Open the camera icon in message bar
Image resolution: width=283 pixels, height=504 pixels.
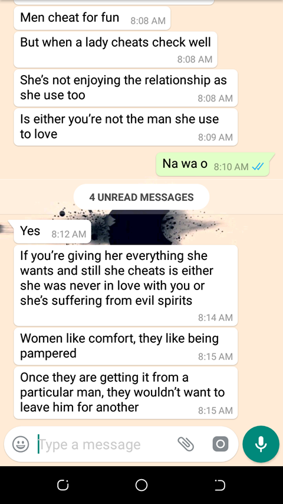coord(221,444)
